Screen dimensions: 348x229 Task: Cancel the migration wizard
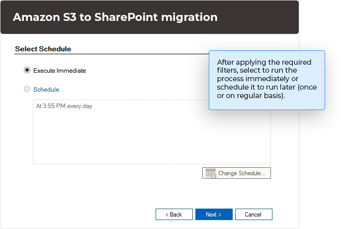click(x=254, y=215)
